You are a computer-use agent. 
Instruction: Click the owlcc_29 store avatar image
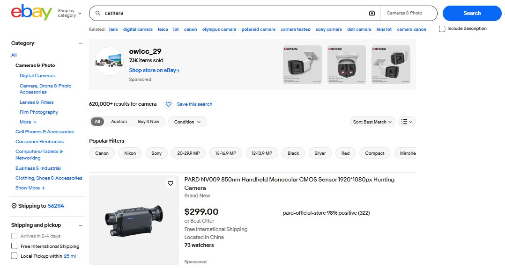point(109,61)
